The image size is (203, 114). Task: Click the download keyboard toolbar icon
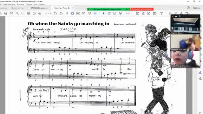pyautogui.click(x=161, y=13)
